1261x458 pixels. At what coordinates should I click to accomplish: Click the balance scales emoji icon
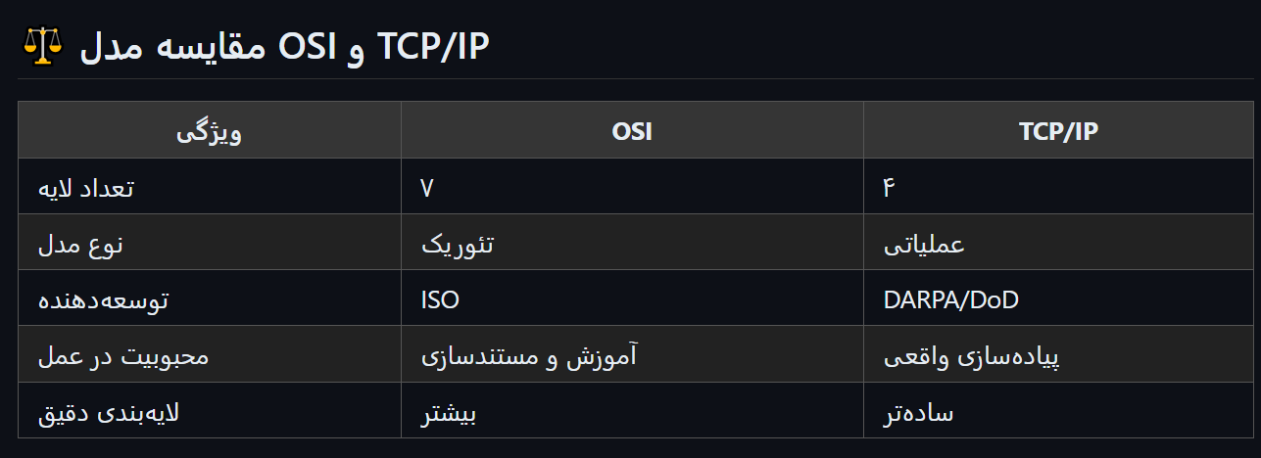coord(40,45)
